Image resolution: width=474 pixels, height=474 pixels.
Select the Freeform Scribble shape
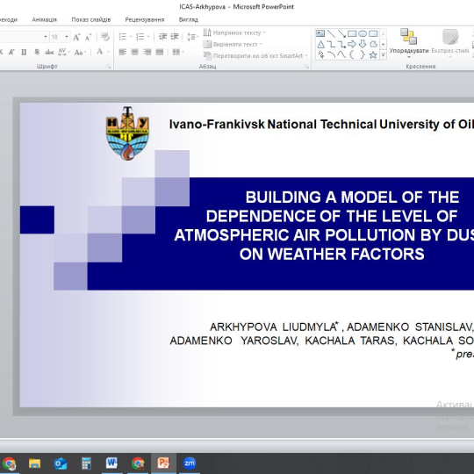tap(320, 54)
